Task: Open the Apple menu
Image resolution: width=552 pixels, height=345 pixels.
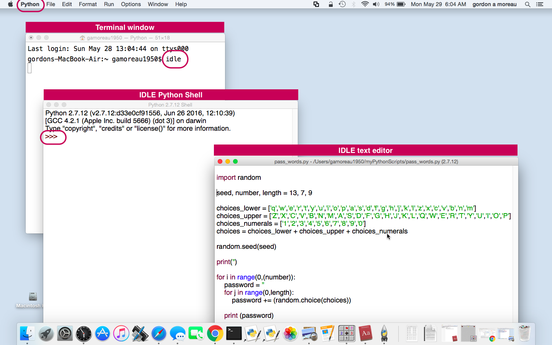Action: [10, 4]
